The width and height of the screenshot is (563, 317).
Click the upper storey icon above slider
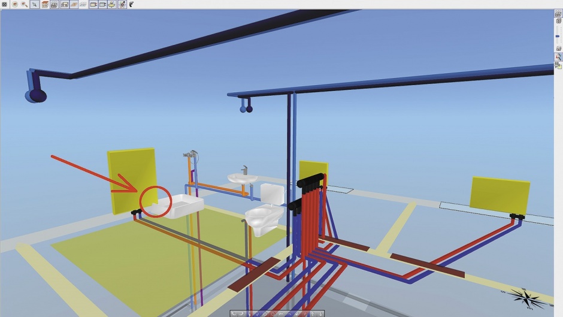(559, 21)
